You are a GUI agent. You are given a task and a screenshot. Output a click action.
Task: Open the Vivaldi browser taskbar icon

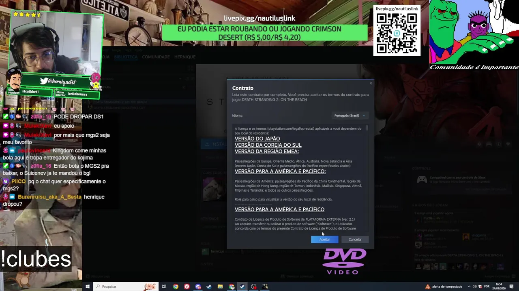click(x=187, y=287)
